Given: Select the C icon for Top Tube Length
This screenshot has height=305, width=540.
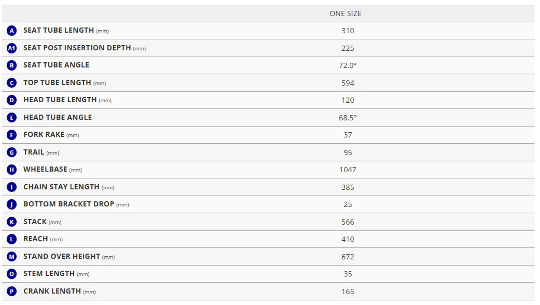Looking at the screenshot, I should tap(12, 83).
